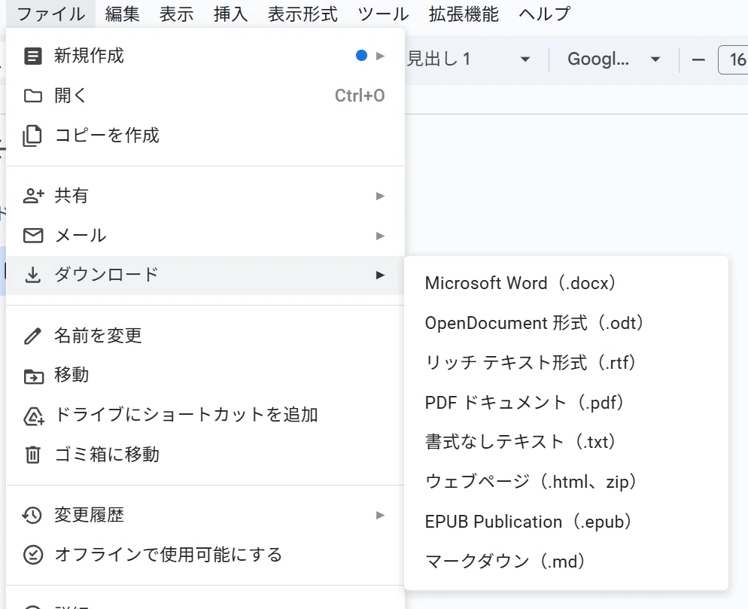This screenshot has height=609, width=748.
Task: Expand the ダウンロード submenu arrow
Action: coord(380,275)
